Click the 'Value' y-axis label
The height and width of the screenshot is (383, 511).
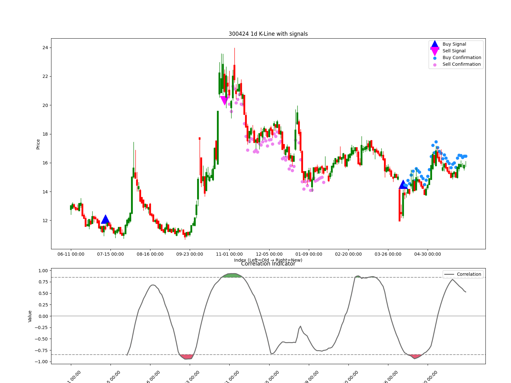coord(30,316)
